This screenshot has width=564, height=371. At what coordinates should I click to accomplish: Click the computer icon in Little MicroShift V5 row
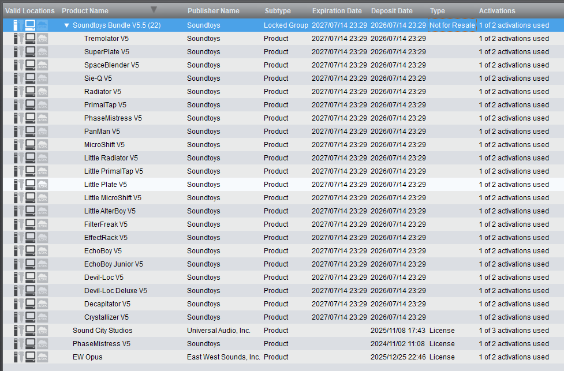point(30,198)
